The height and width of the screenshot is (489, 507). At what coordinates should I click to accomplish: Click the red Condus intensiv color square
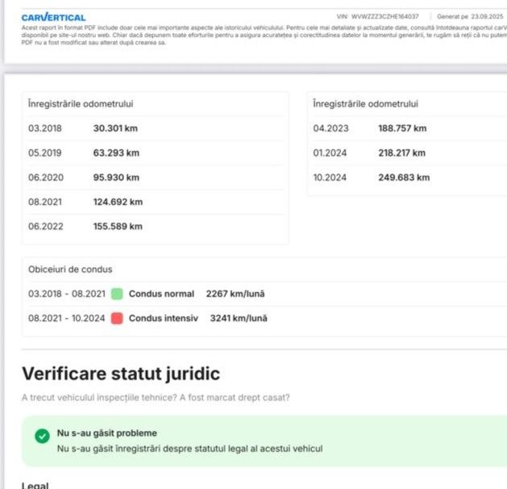click(x=117, y=318)
